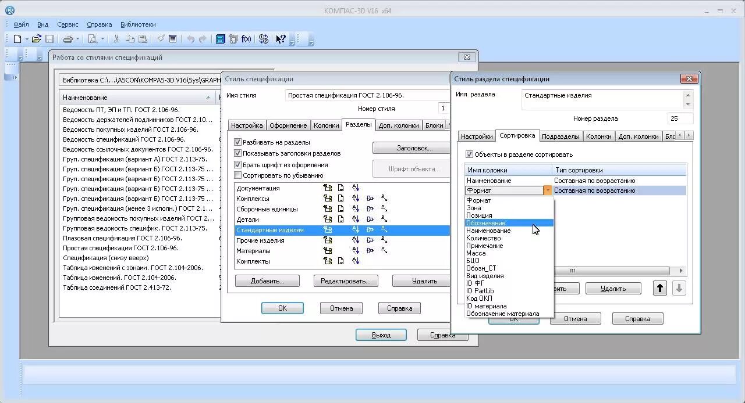The height and width of the screenshot is (403, 745).
Task: Click the renumbering 1-2 toolbar icon
Action: [264, 39]
